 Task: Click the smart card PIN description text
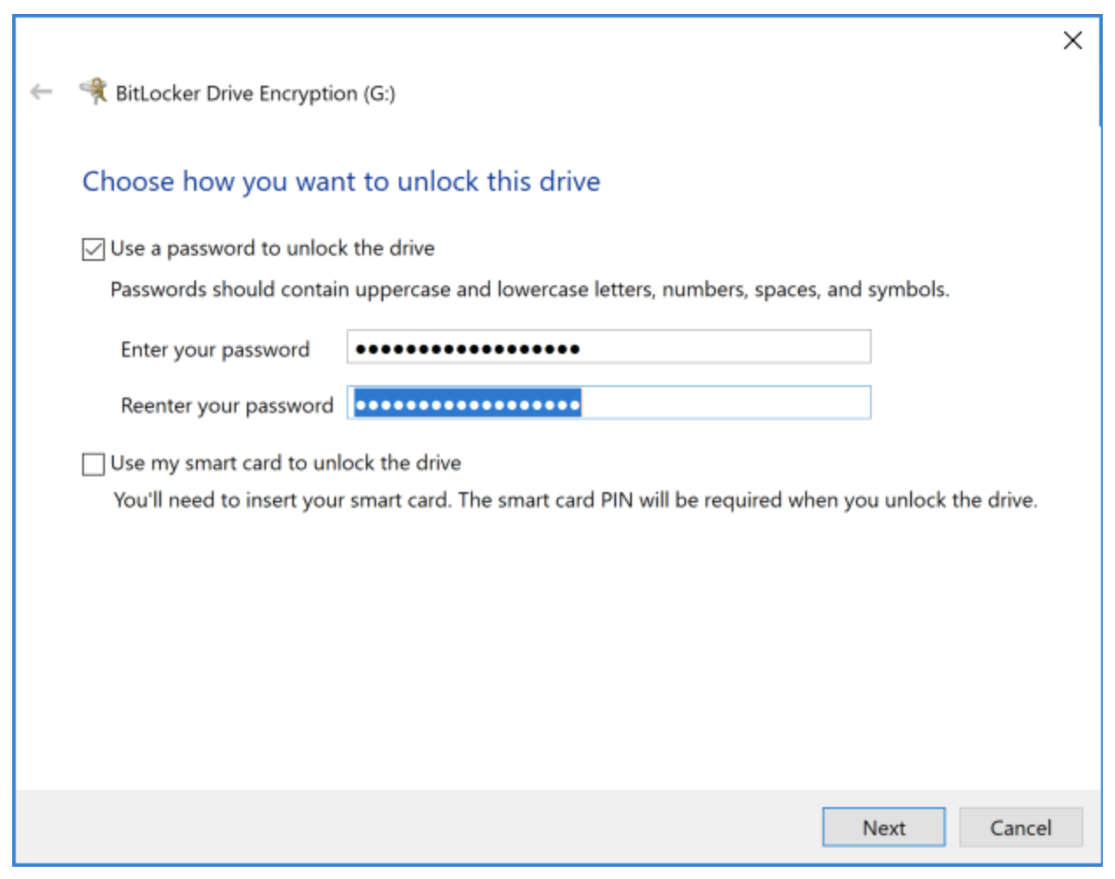[x=575, y=501]
